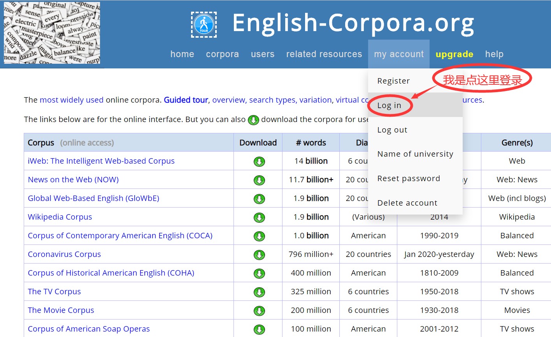Open the my account dropdown menu
Screen dimensions: 551x337
(398, 54)
